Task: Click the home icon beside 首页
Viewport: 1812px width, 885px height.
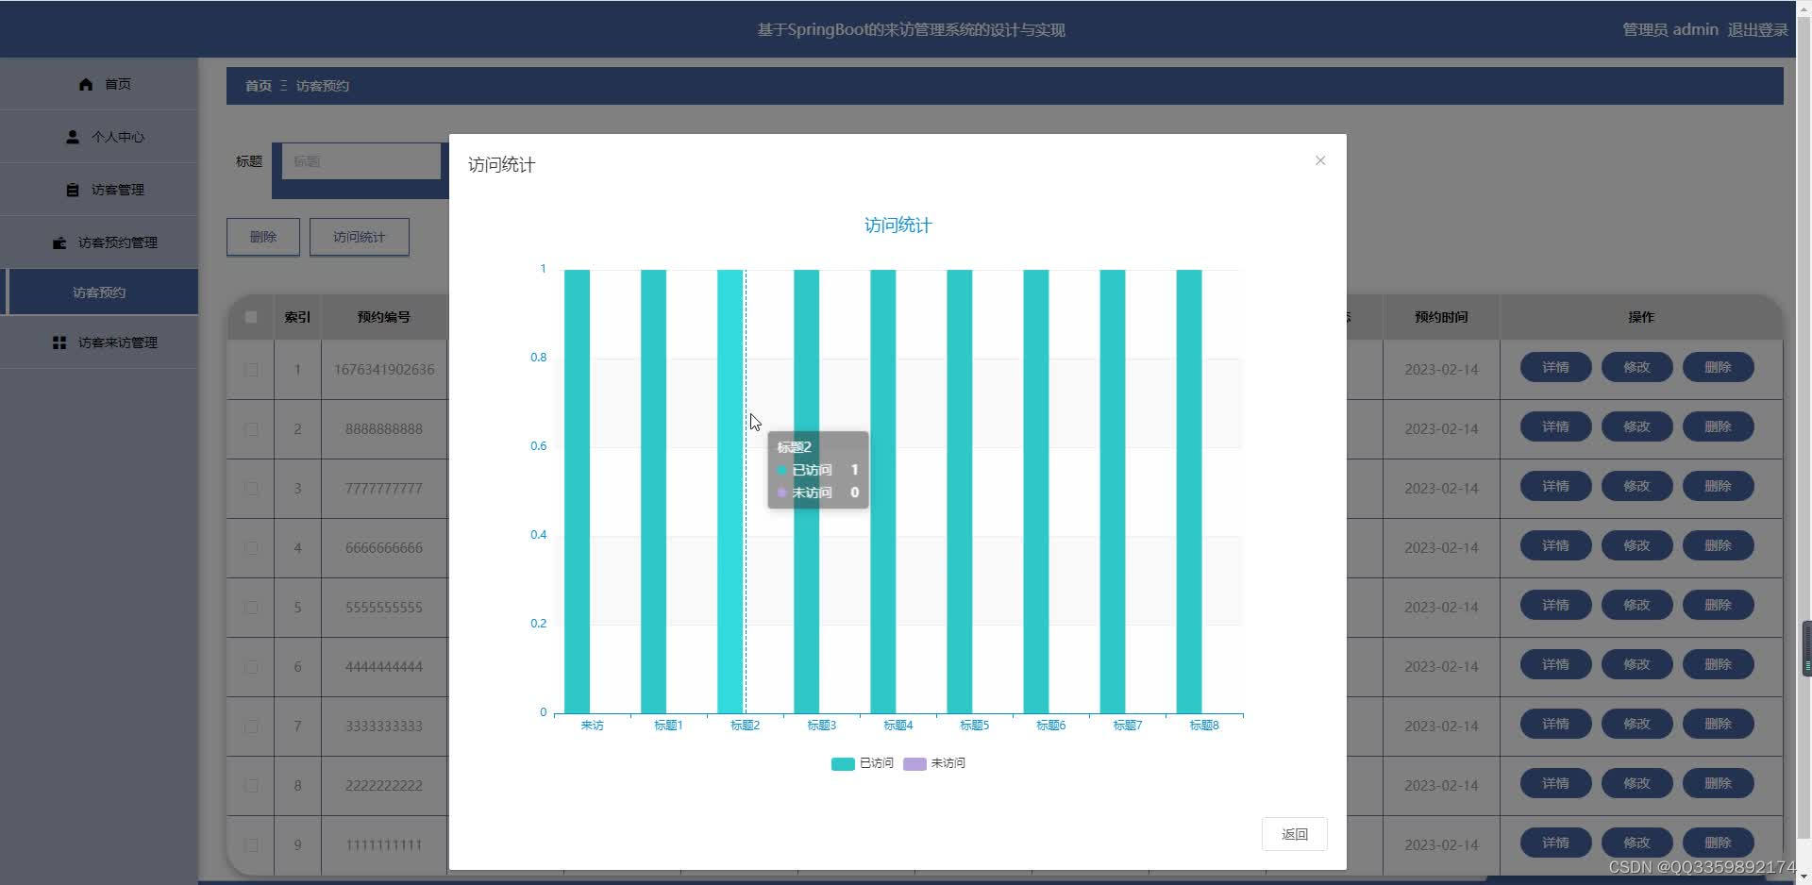Action: pos(86,84)
